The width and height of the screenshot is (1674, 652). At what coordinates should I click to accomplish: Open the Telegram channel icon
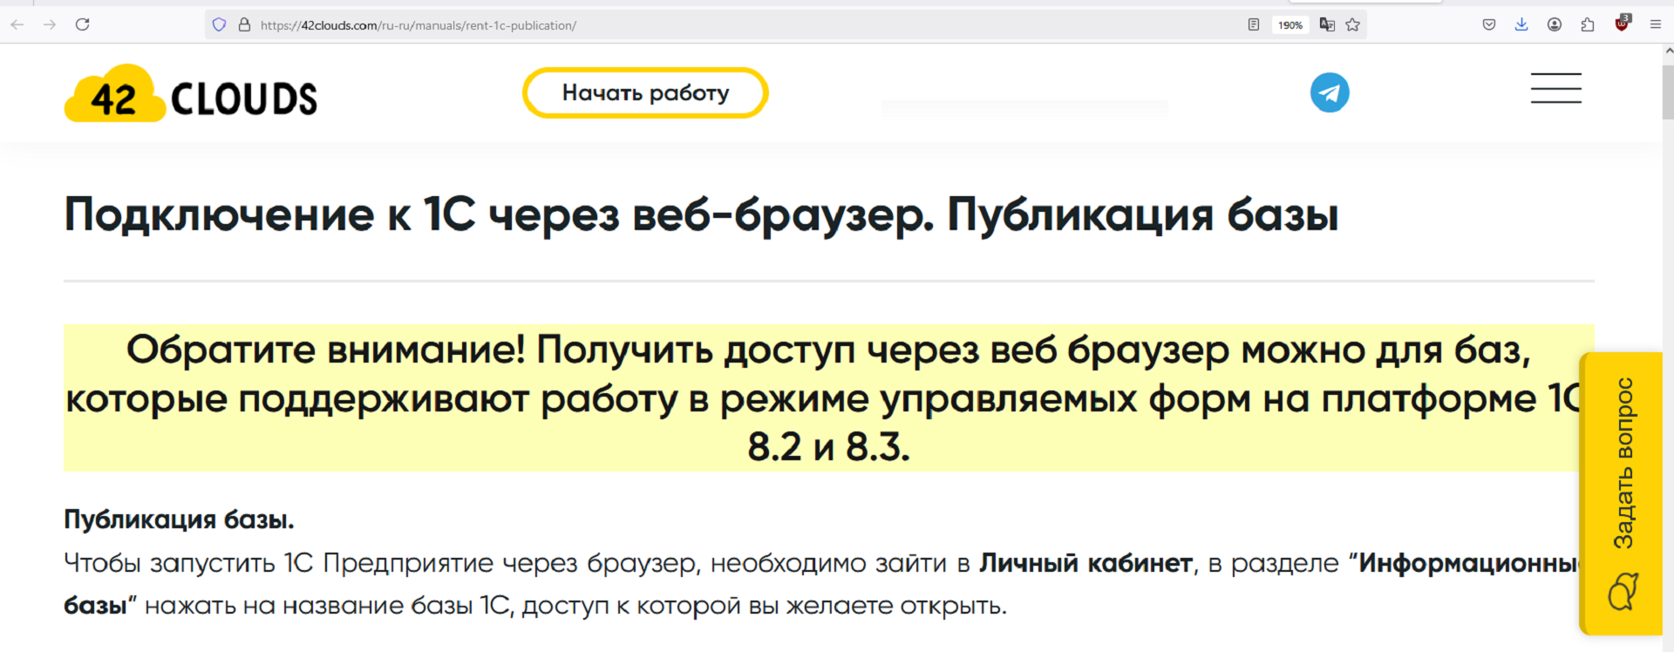point(1330,92)
